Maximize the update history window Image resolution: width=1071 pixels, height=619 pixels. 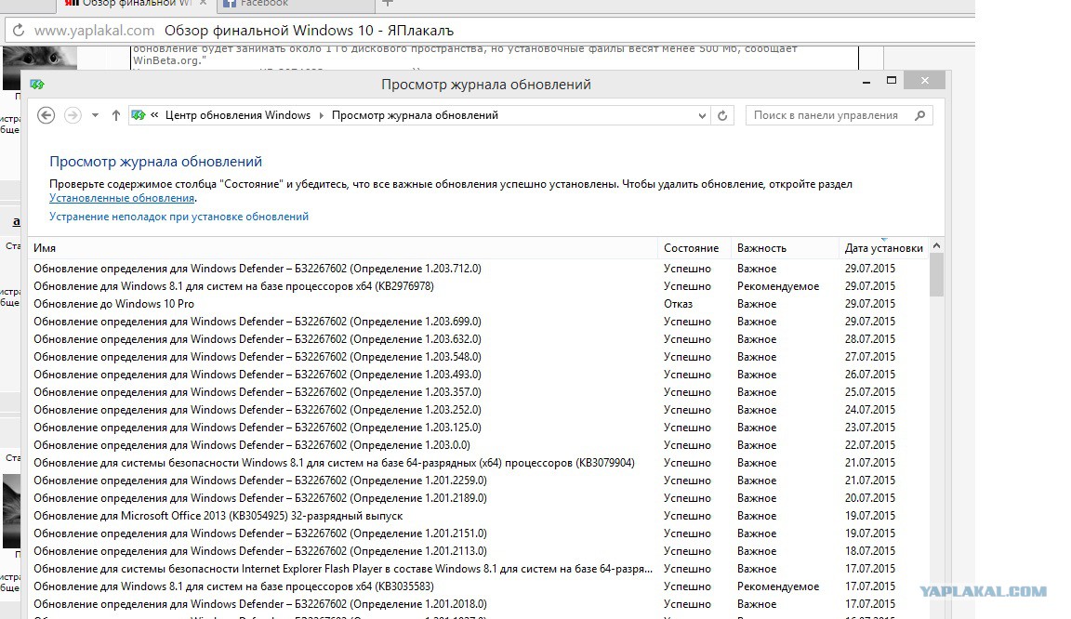pyautogui.click(x=892, y=81)
